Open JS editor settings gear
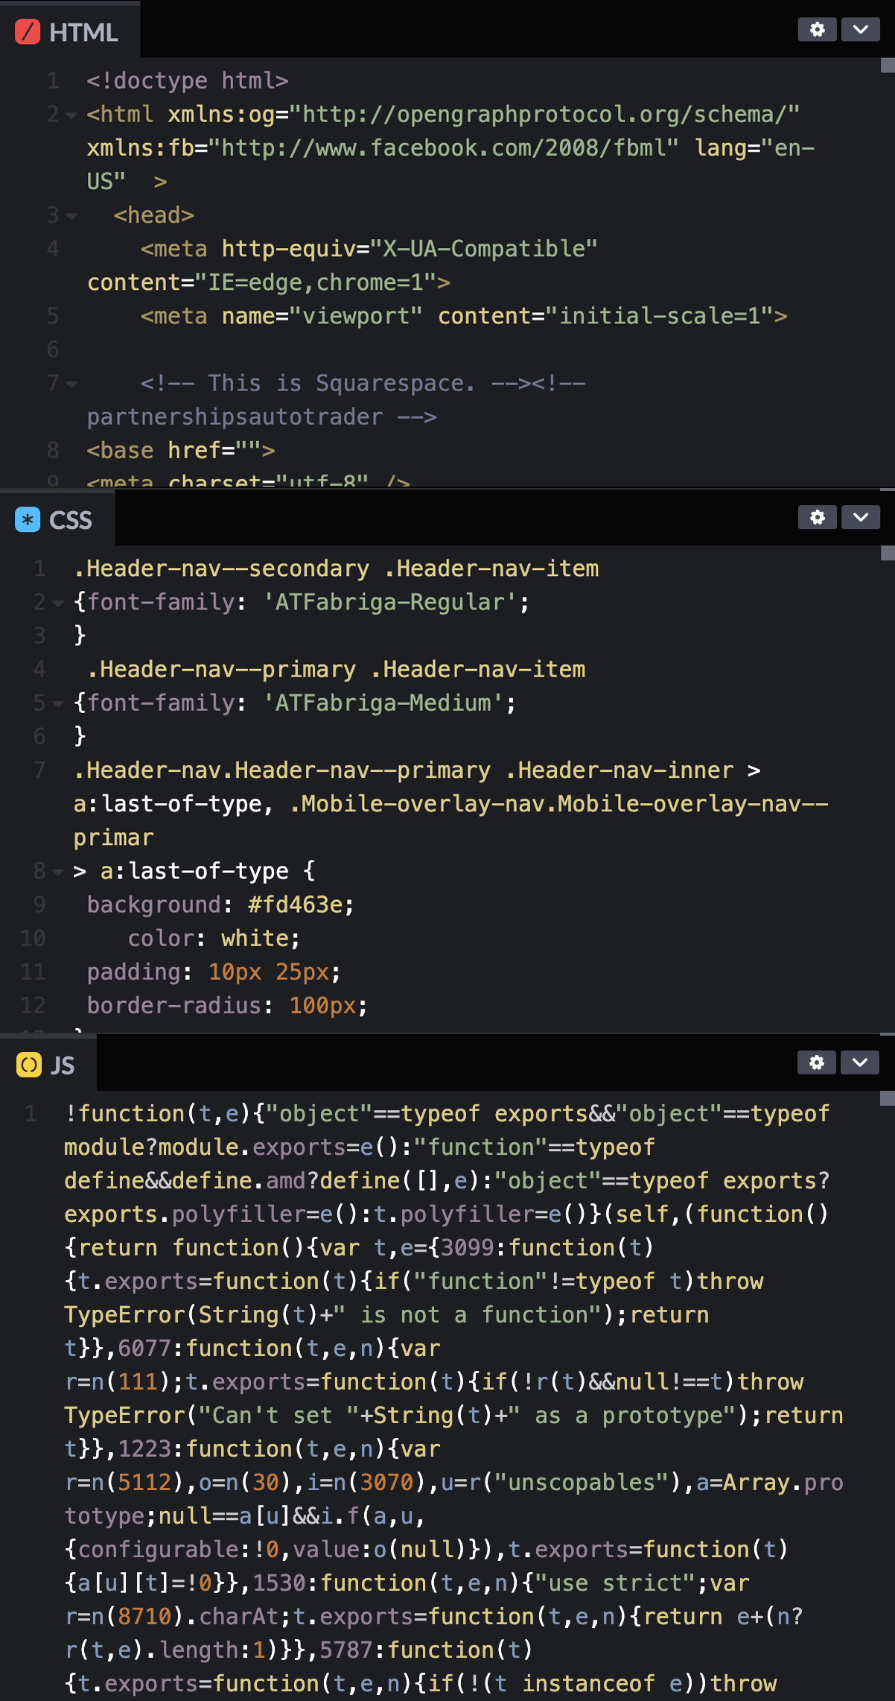 817,1062
